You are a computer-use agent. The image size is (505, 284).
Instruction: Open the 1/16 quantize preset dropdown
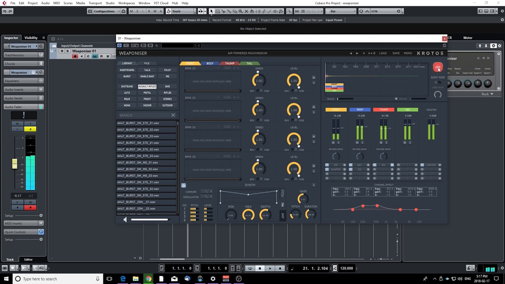coord(387,11)
